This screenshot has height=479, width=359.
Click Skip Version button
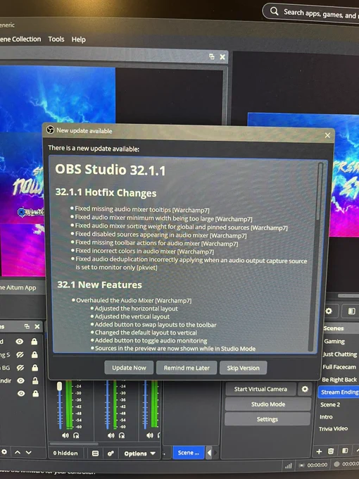pos(243,368)
